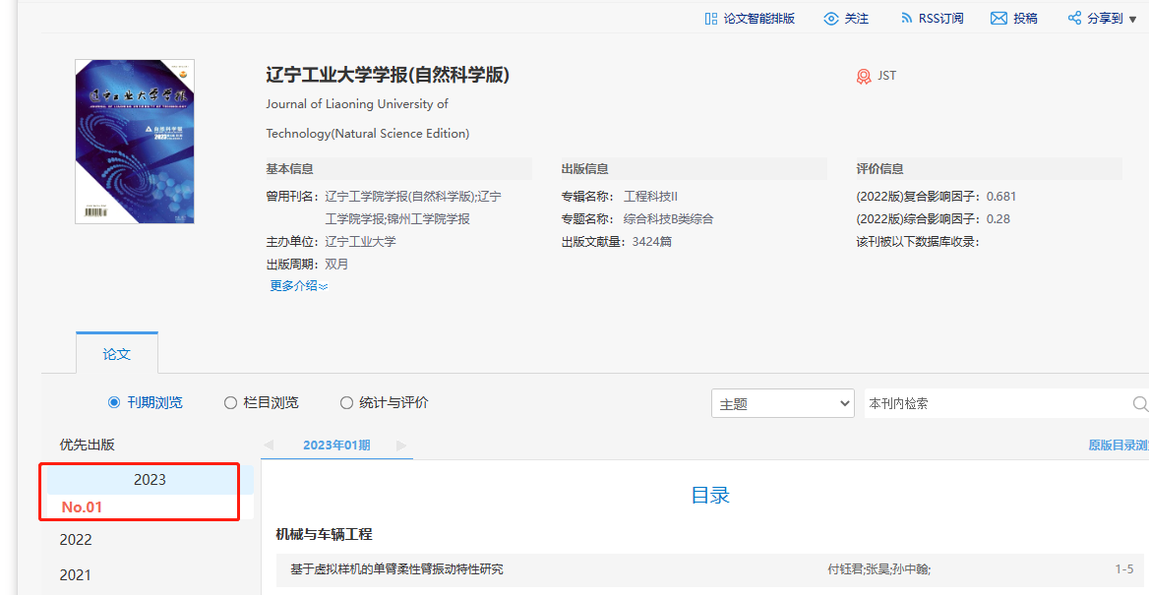Select issue No.01 of 2023
The height and width of the screenshot is (595, 1149).
click(82, 507)
